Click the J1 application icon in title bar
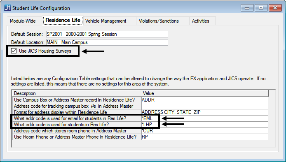Viewport: 286px width, 162px height. point(7,8)
